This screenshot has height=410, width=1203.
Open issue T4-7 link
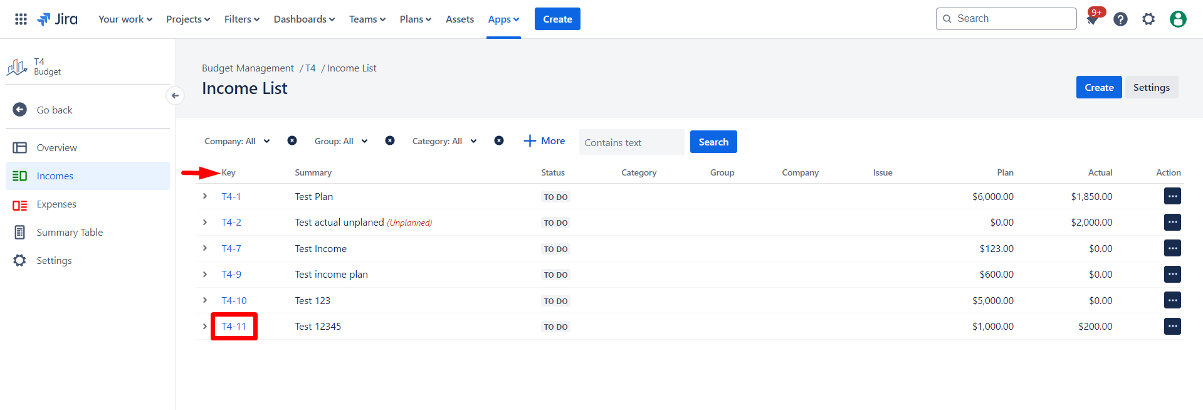[x=231, y=248]
